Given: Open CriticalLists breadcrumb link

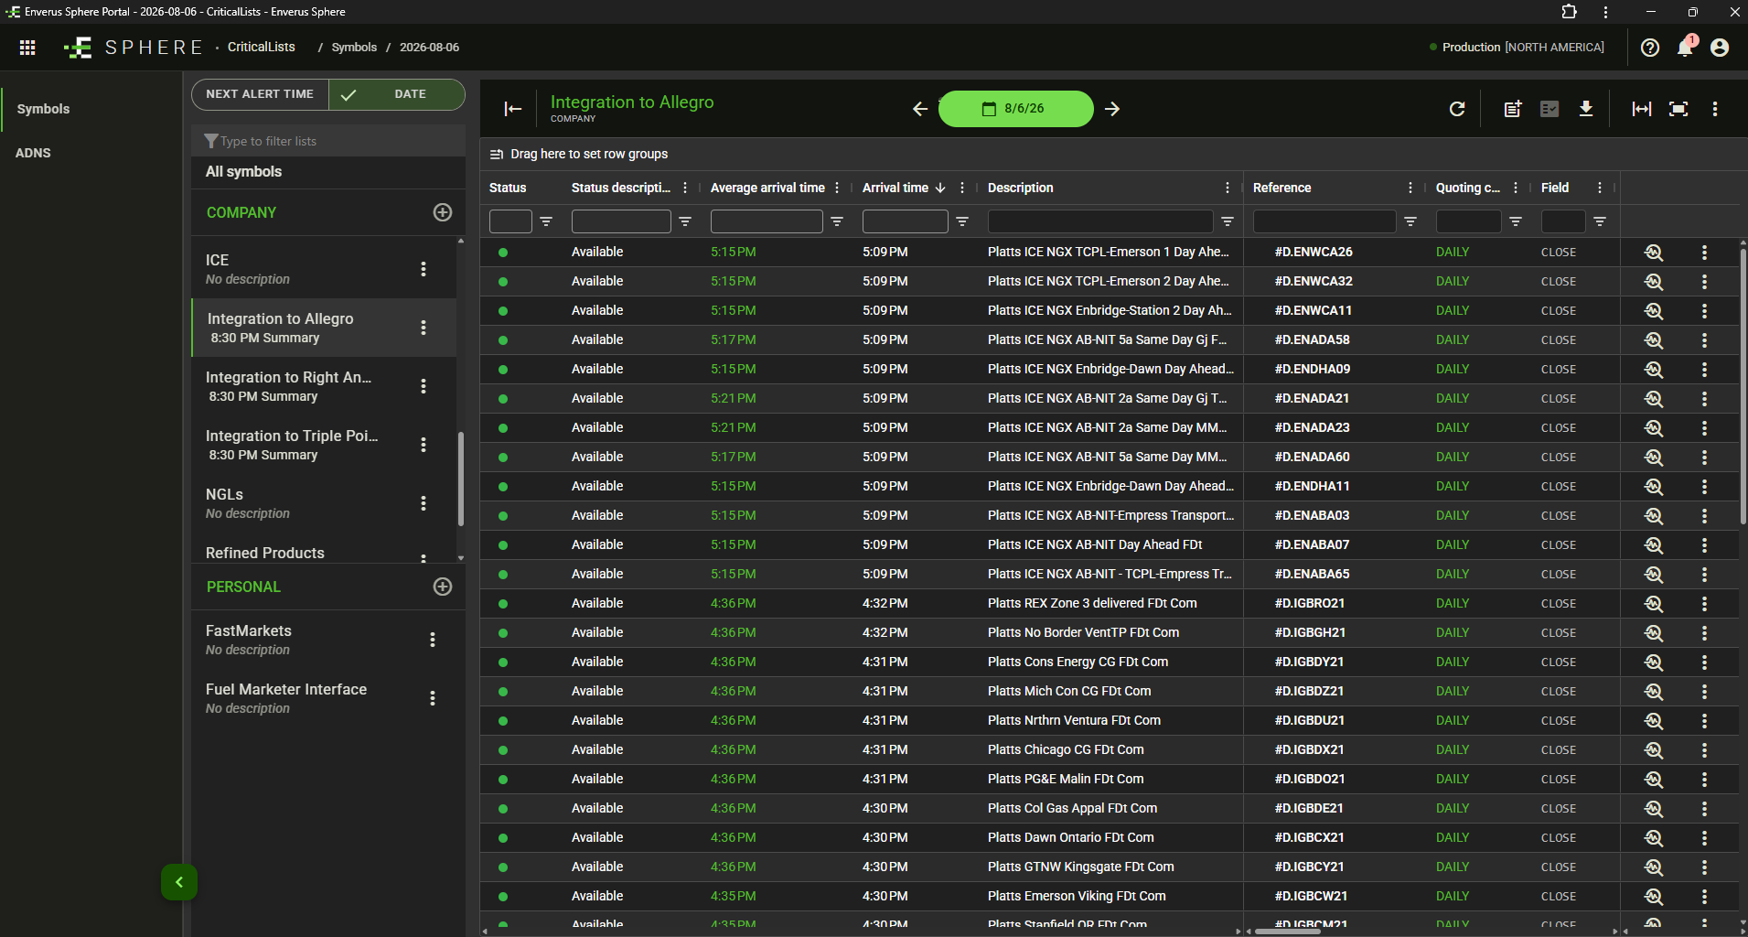Looking at the screenshot, I should [x=262, y=48].
